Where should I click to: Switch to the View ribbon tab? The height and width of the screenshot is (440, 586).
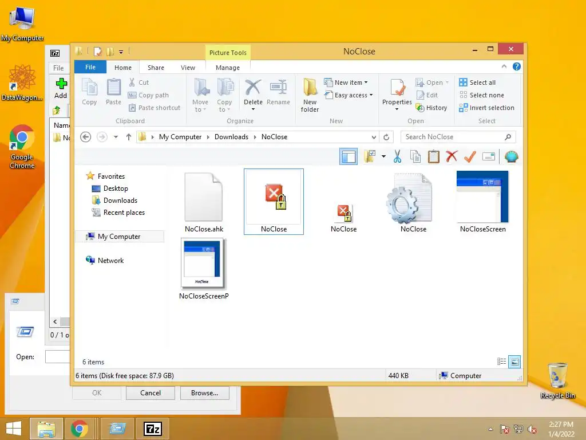click(x=188, y=68)
